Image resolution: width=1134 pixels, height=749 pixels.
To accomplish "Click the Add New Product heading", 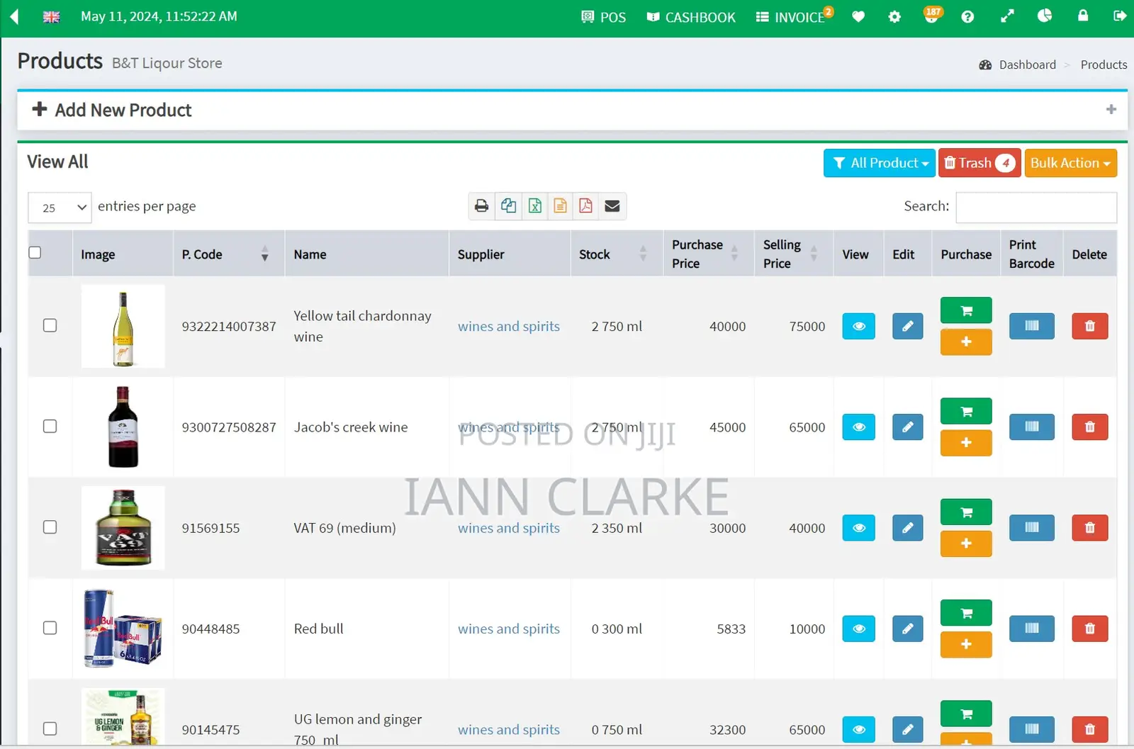I will 123,110.
